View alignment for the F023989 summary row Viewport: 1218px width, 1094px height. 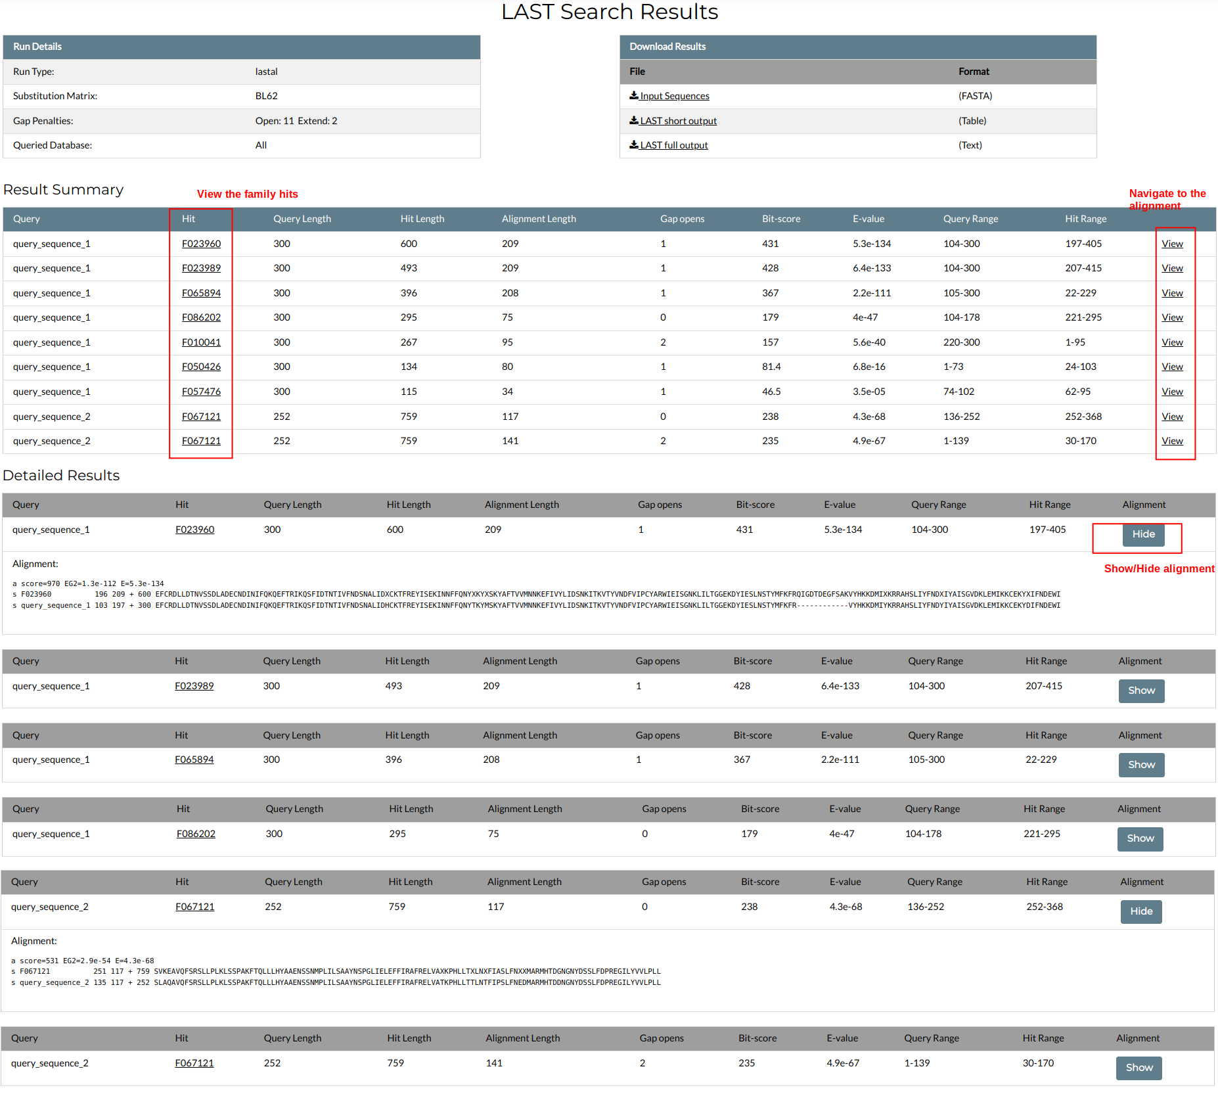click(1171, 268)
